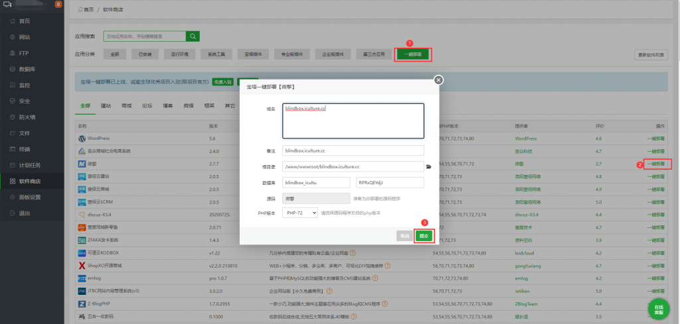Screen dimensions: 680x324
Task: Open help icon in 五合一收款码 description
Action: tap(353, 317)
